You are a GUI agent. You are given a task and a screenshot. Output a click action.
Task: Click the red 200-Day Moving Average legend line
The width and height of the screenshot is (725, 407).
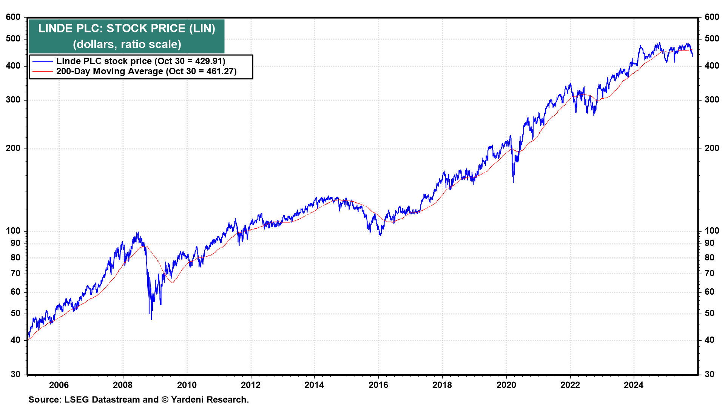click(x=42, y=71)
